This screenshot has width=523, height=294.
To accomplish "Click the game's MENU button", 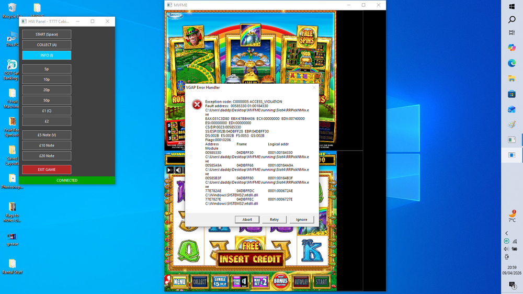I will (x=179, y=282).
